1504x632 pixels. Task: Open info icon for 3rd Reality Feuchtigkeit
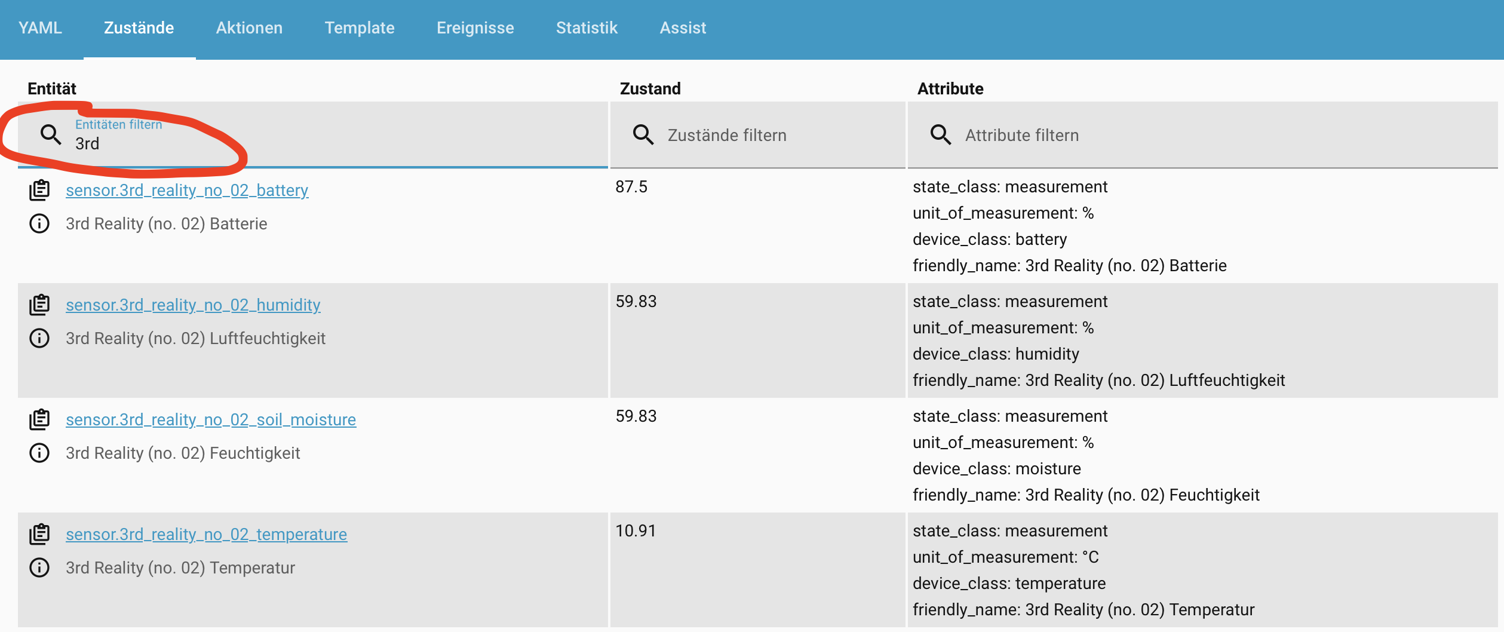tap(39, 453)
